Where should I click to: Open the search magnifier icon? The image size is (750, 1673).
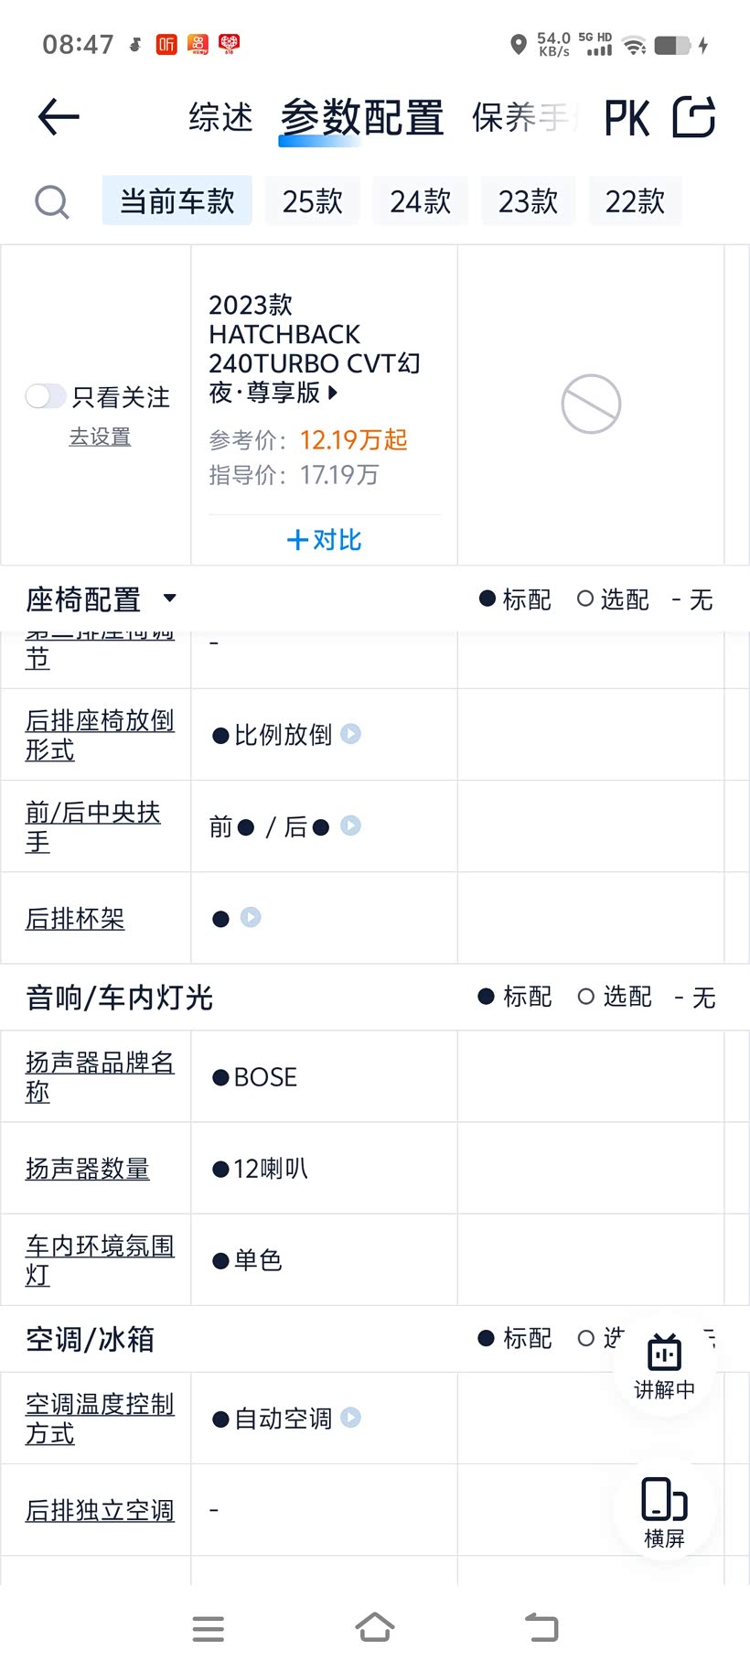click(x=51, y=202)
